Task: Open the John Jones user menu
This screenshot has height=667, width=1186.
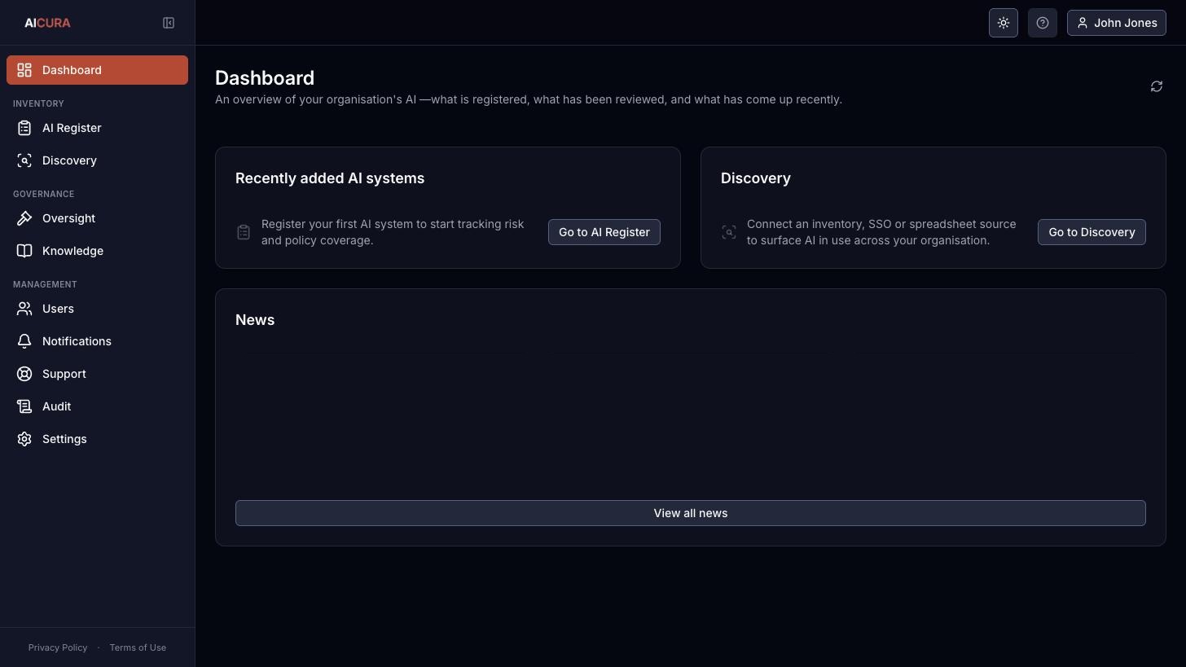Action: 1117,23
